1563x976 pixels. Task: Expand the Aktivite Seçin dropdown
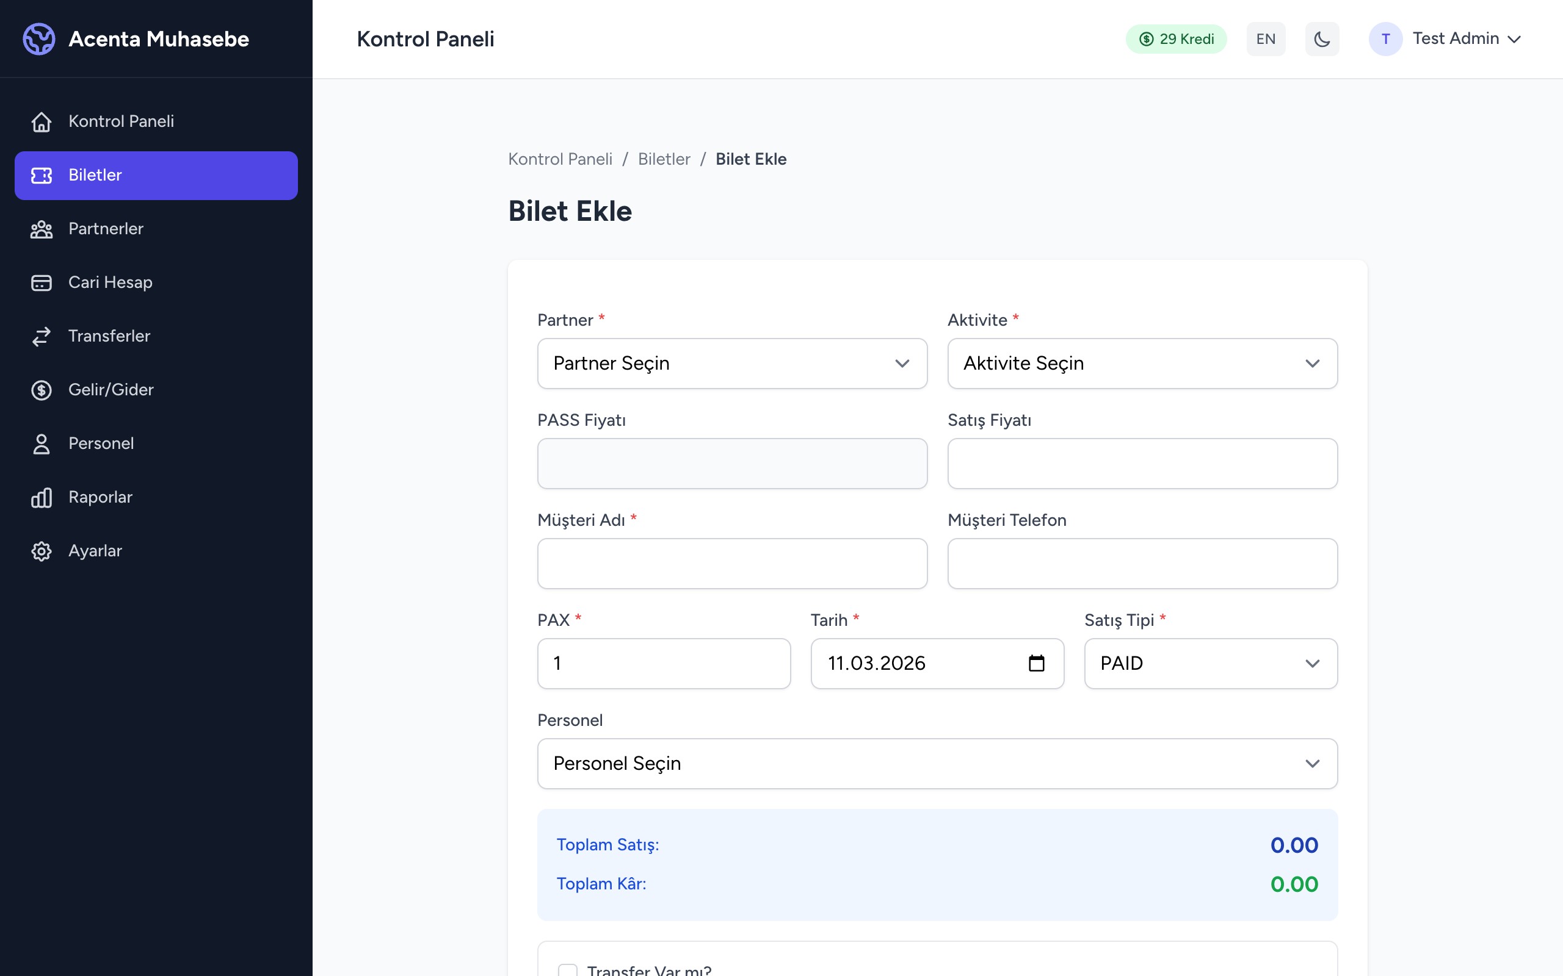[x=1142, y=364]
